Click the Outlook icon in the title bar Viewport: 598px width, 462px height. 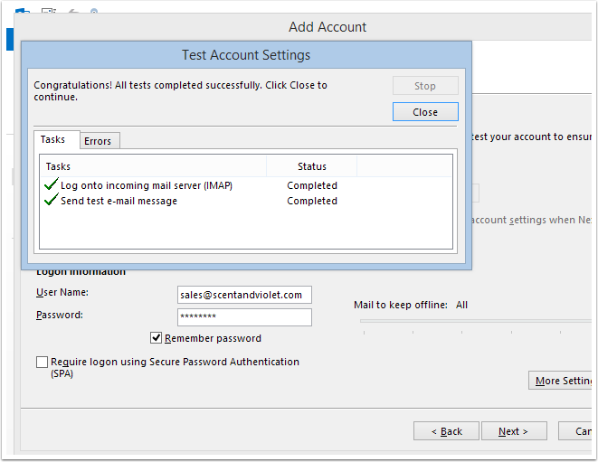tap(23, 13)
